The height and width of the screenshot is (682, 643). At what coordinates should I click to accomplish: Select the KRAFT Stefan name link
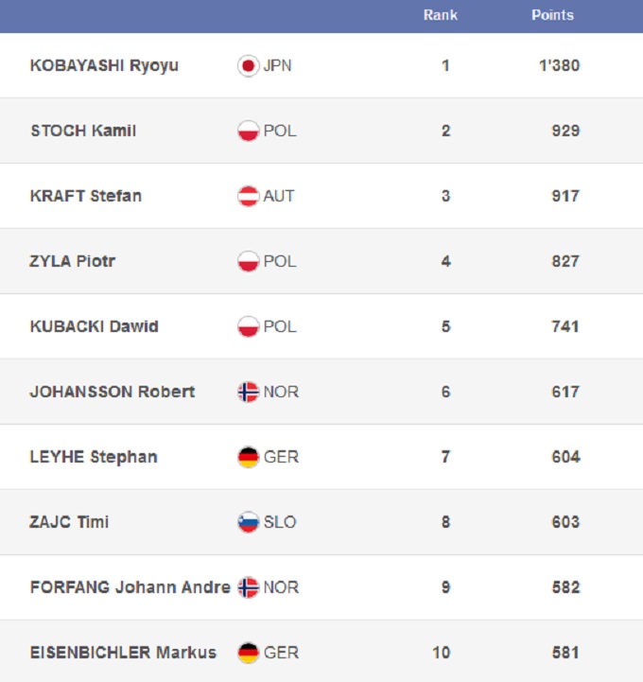tap(86, 197)
